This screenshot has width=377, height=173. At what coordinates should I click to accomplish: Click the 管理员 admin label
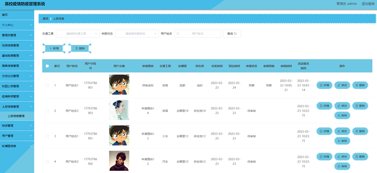(346, 4)
